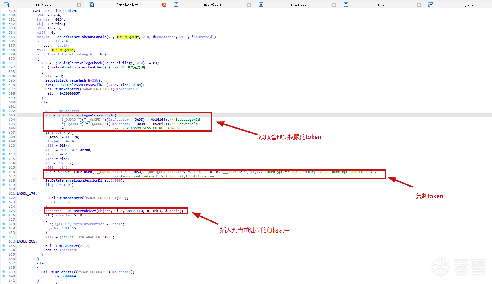Click the IDA View-A tab icon

tap(6, 5)
